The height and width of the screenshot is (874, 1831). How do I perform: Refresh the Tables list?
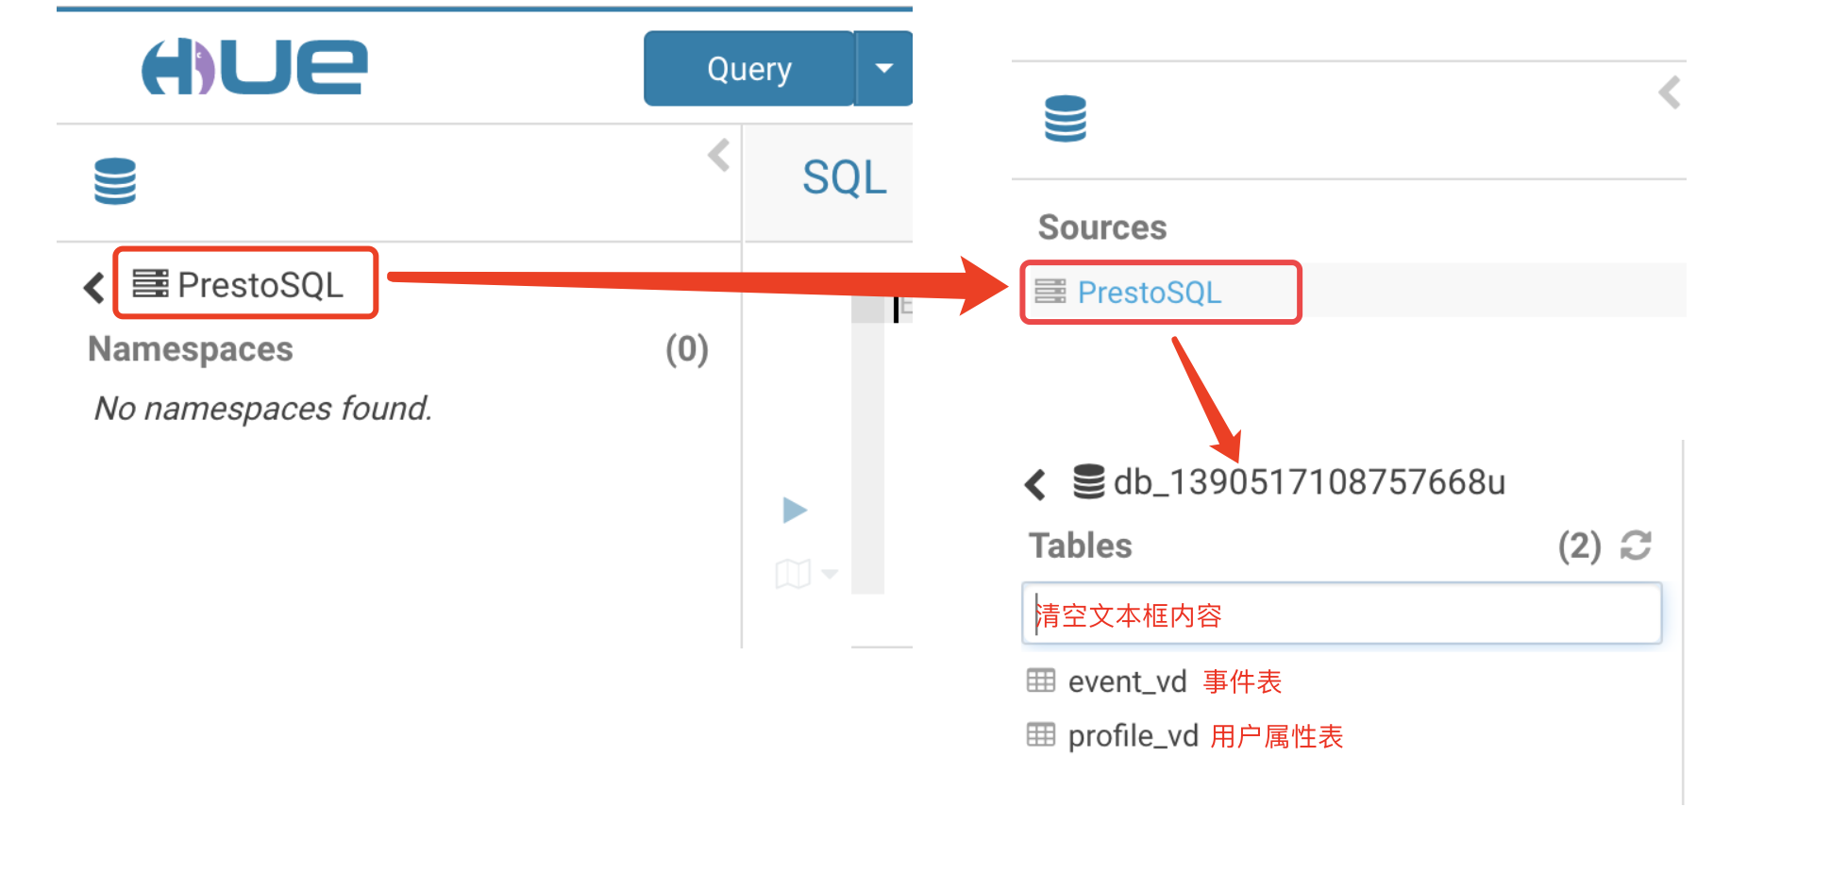coord(1636,546)
